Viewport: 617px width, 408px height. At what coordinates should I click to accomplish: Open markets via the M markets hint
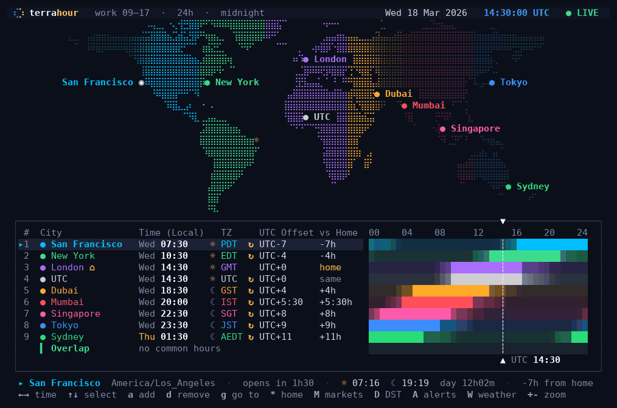pos(338,395)
